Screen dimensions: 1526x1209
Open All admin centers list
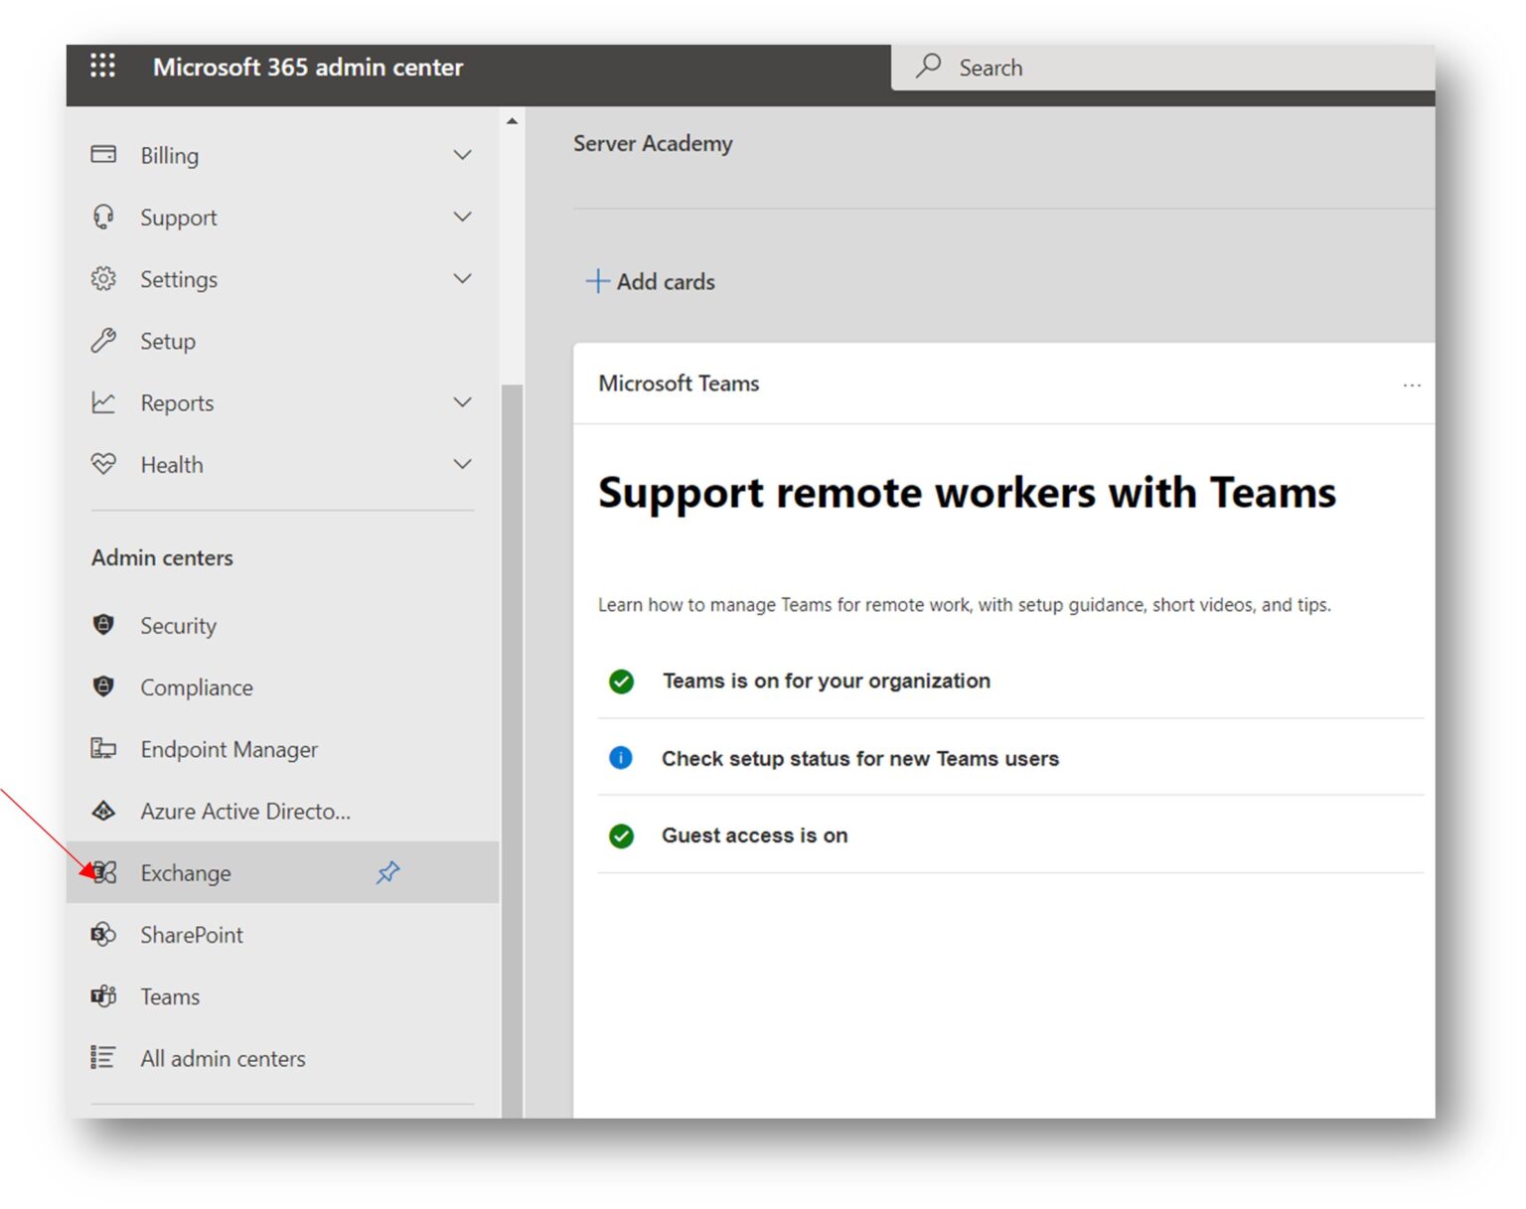pos(223,1058)
